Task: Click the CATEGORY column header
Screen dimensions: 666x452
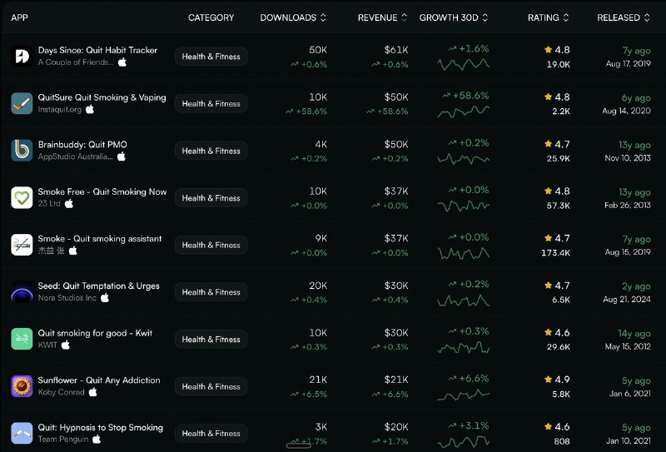Action: click(x=211, y=17)
